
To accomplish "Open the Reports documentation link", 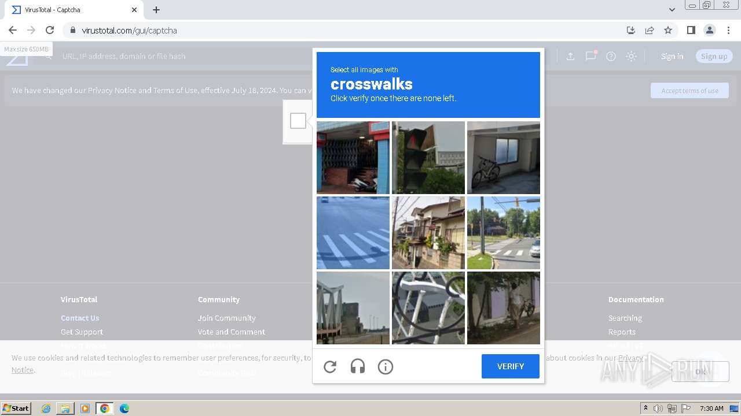I will point(622,332).
